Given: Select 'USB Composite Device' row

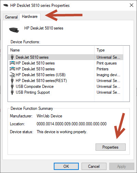Looking at the screenshot, I should coord(66,86).
